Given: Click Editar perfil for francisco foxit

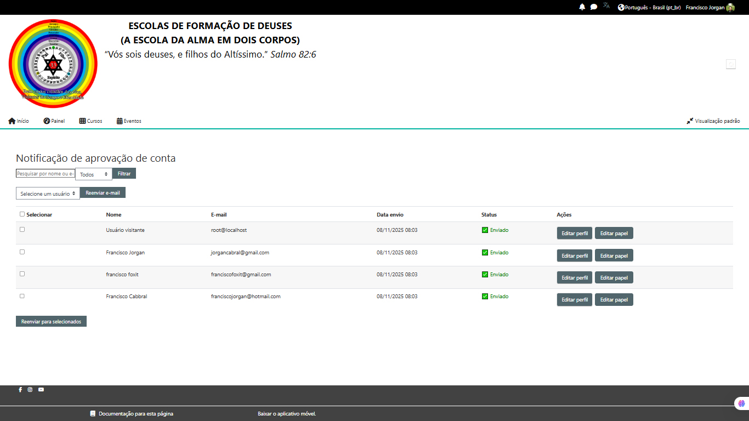Looking at the screenshot, I should pos(574,278).
